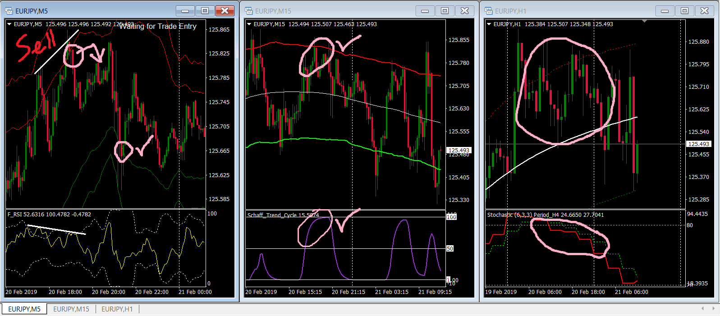Image resolution: width=720 pixels, height=316 pixels.
Task: Maximize the EURJPY,M15 chart window
Action: coord(445,11)
